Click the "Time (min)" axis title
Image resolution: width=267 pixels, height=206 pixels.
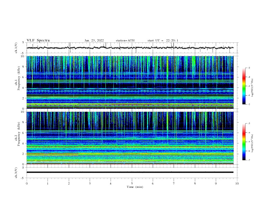[135, 187]
